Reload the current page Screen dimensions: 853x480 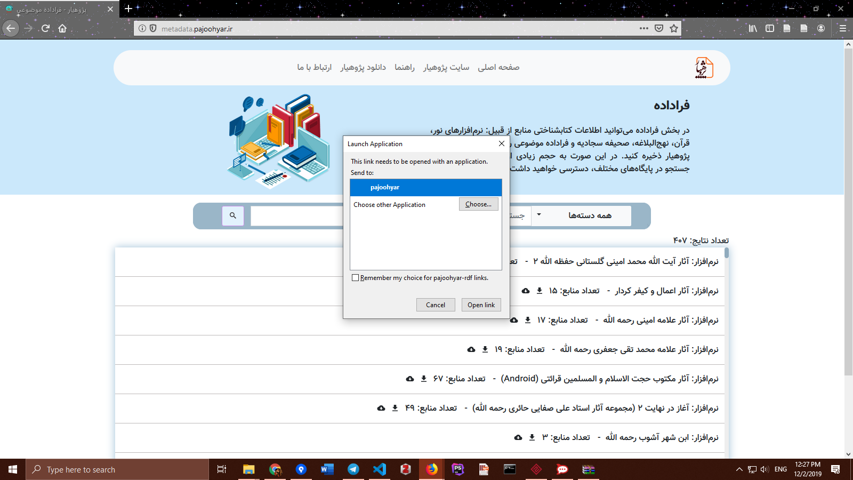pyautogui.click(x=45, y=29)
